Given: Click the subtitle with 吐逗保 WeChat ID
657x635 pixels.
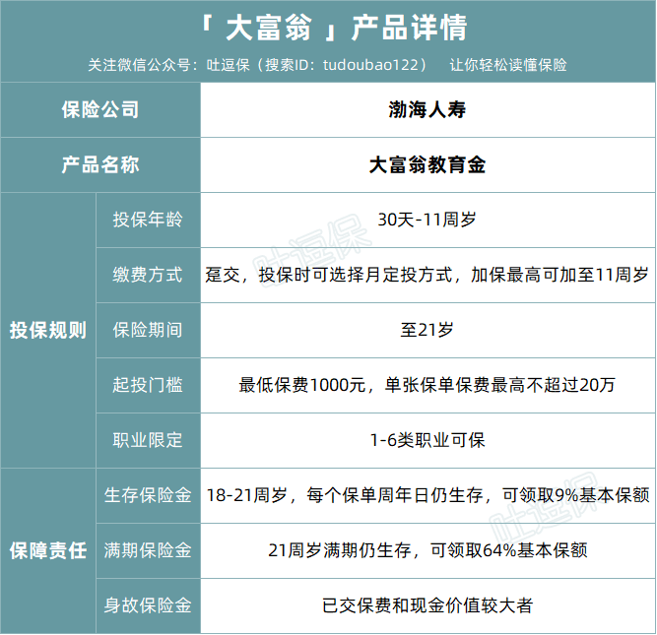Looking at the screenshot, I should pos(327,65).
